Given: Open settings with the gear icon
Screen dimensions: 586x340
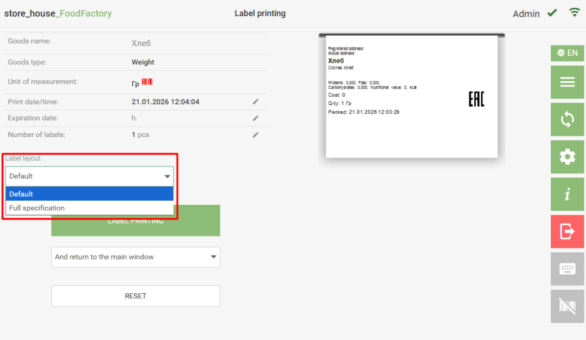Looking at the screenshot, I should coord(567,157).
